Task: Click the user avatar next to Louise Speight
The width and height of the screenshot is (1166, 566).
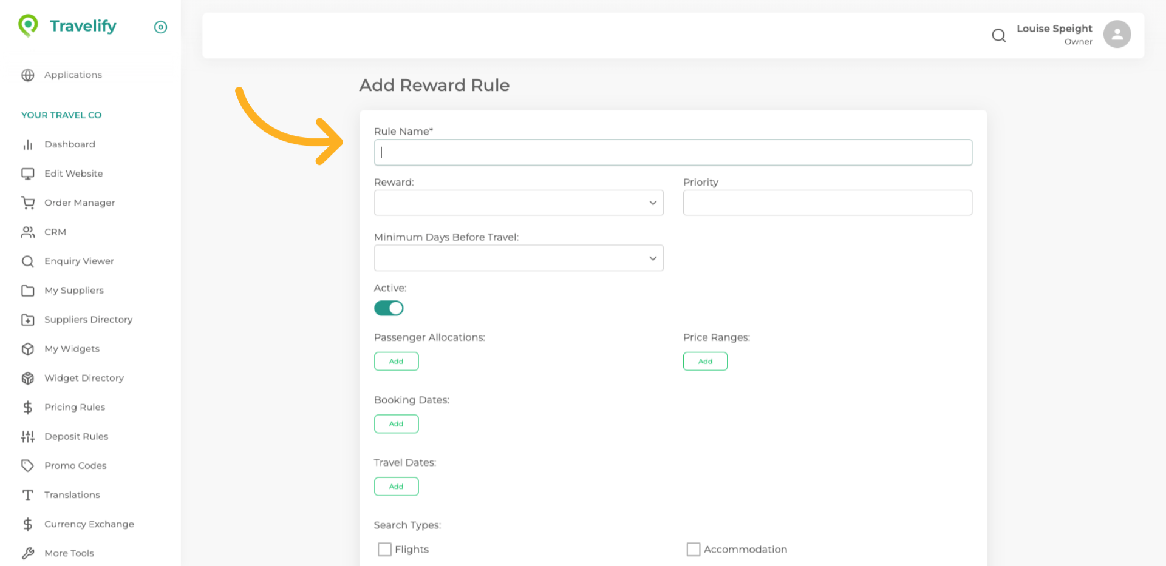Action: pyautogui.click(x=1117, y=34)
